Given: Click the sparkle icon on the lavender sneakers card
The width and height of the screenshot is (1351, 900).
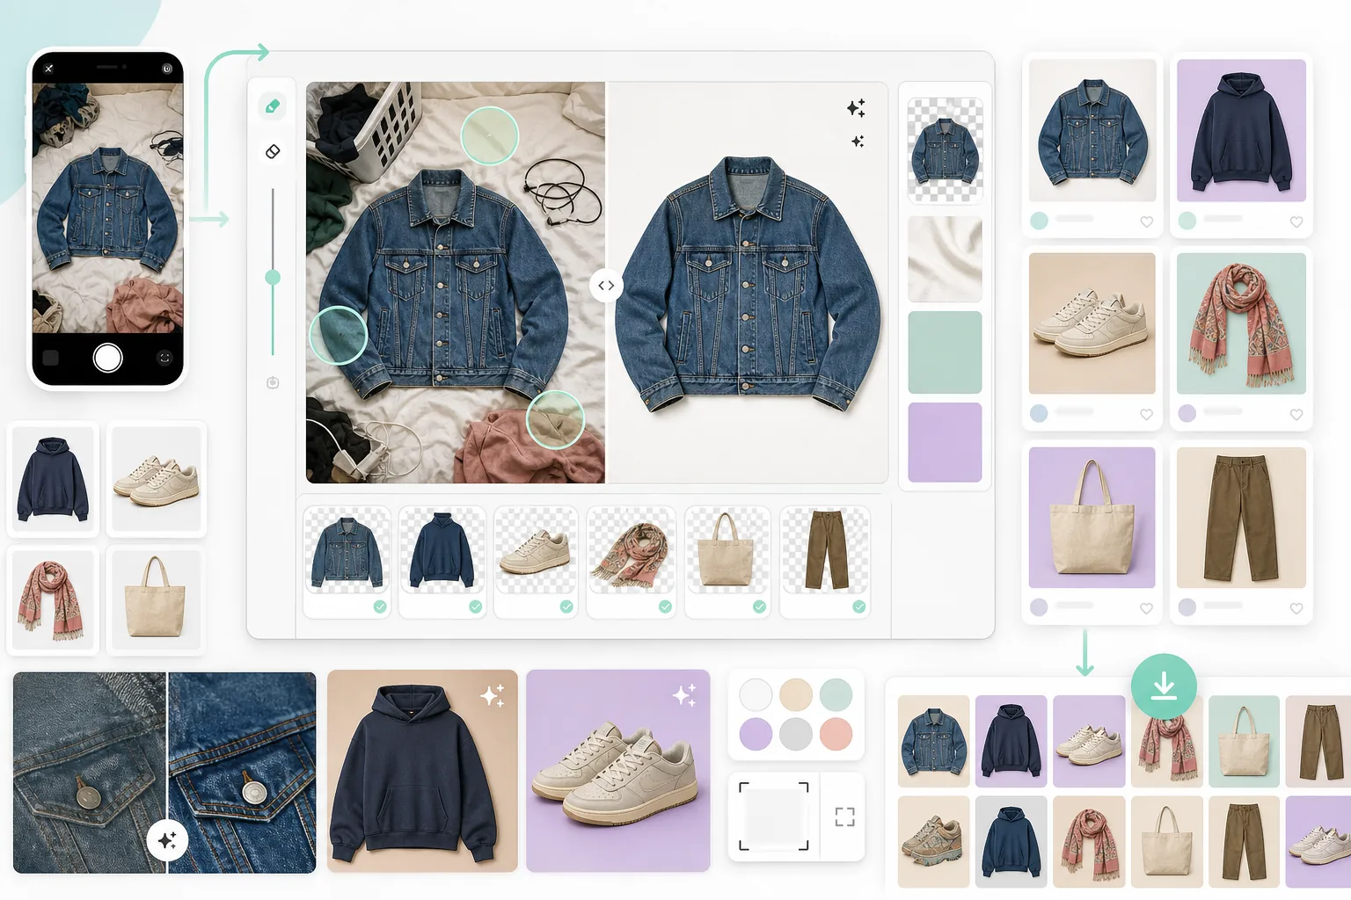Looking at the screenshot, I should pos(684,695).
